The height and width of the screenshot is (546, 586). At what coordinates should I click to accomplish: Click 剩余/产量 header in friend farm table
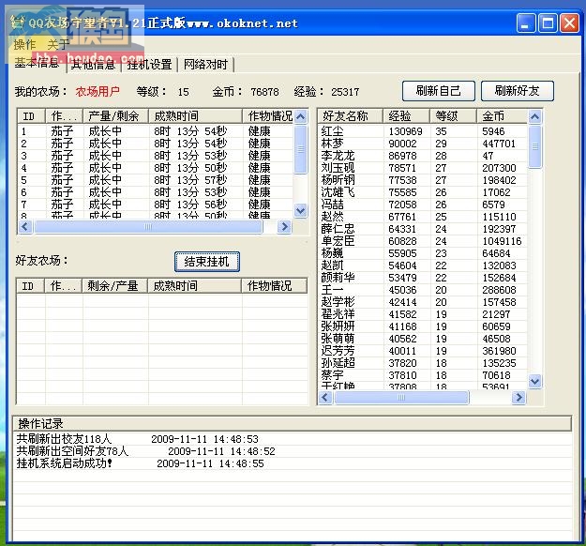click(114, 286)
